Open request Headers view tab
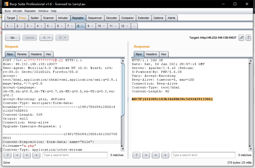Screen dimensions: 255x168 [x=36, y=54]
